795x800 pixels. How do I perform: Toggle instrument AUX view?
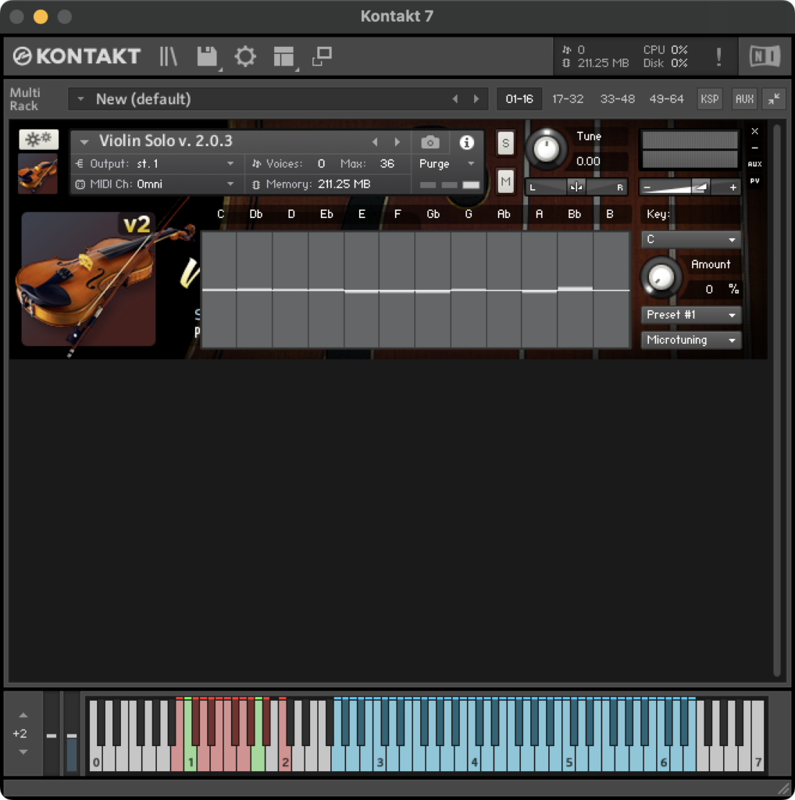click(754, 164)
